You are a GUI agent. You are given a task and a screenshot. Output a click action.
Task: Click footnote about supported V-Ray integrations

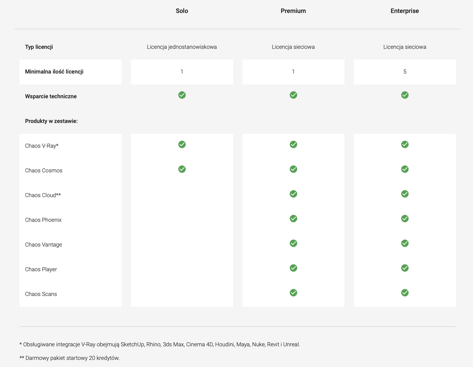coord(160,344)
